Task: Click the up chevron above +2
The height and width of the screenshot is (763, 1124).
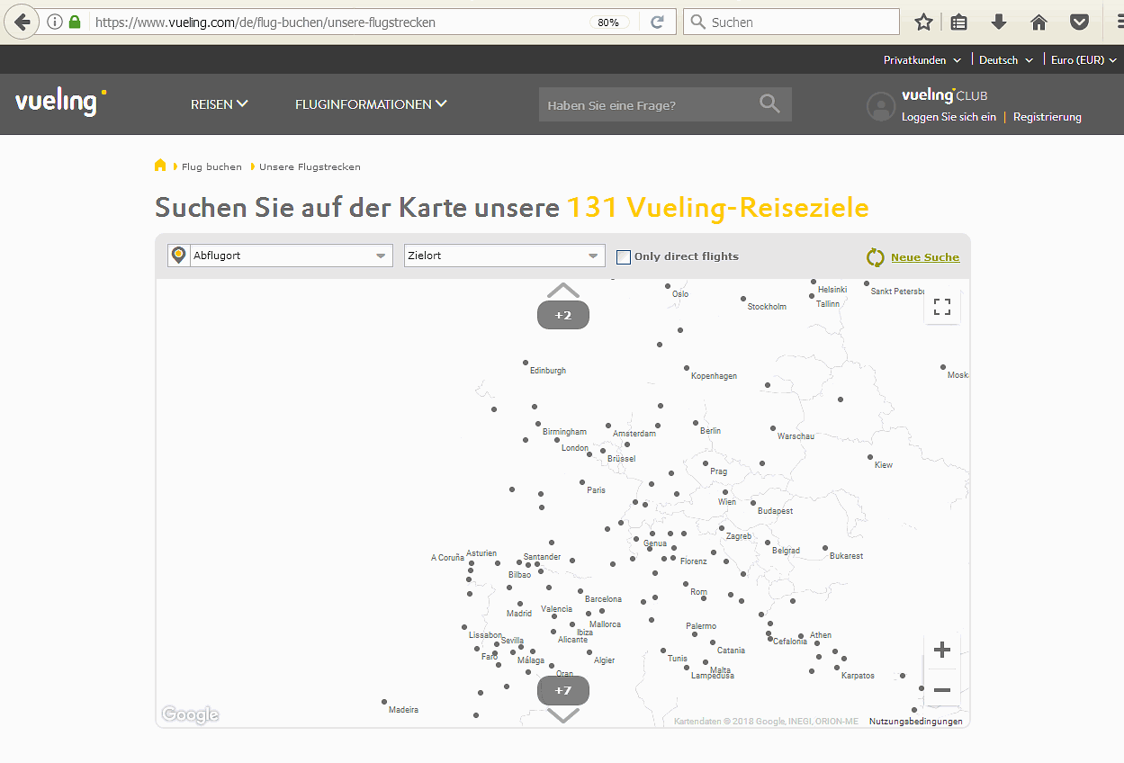Action: click(x=563, y=290)
